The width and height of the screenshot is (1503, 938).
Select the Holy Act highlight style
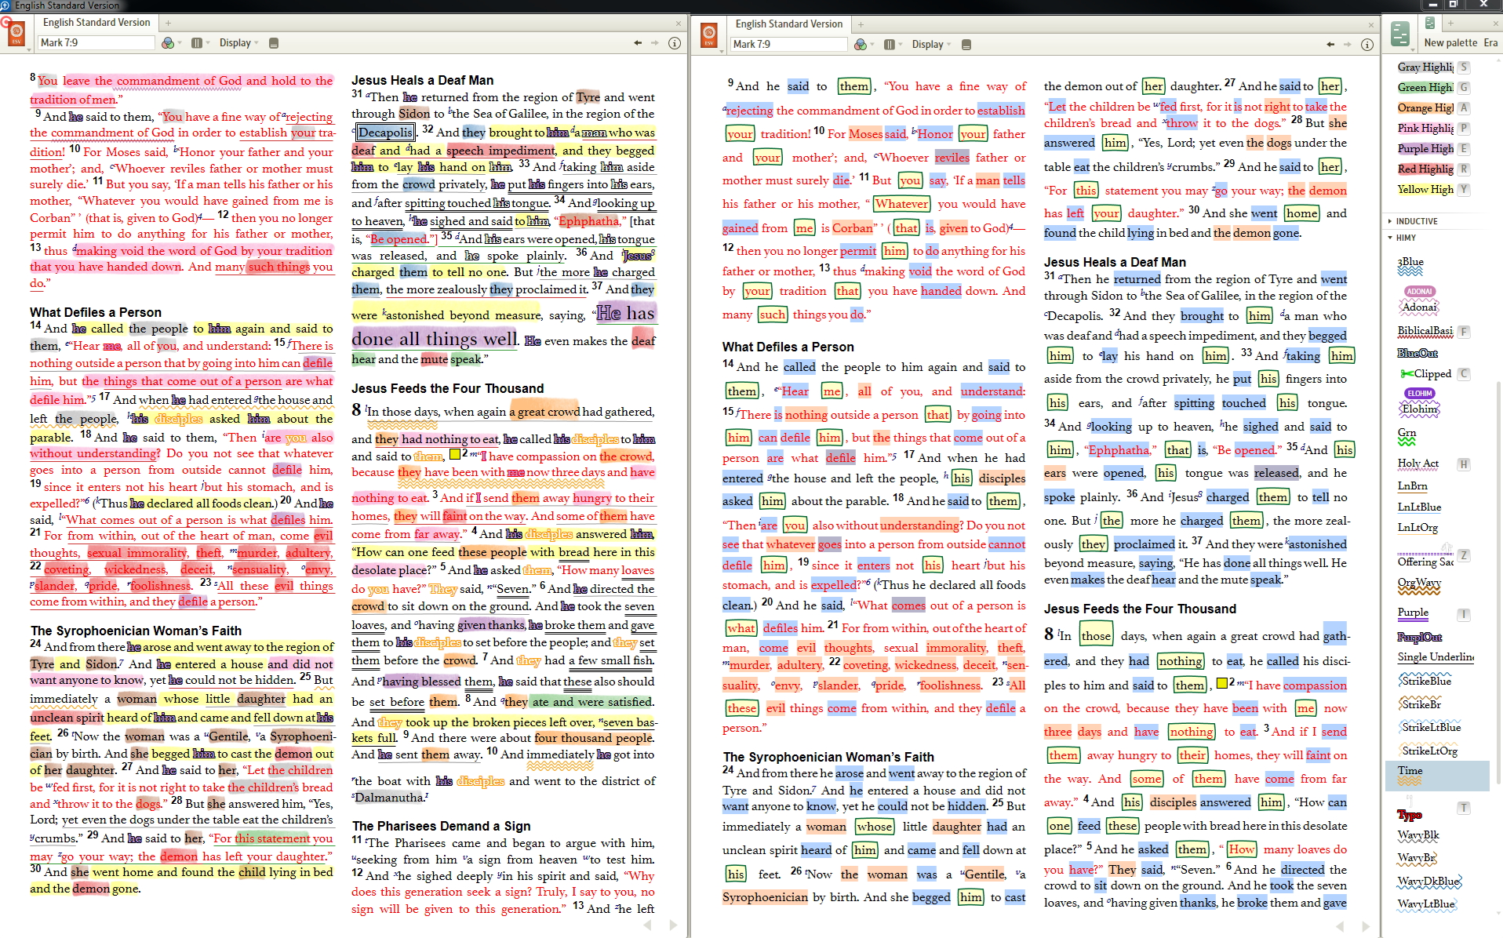pos(1418,464)
